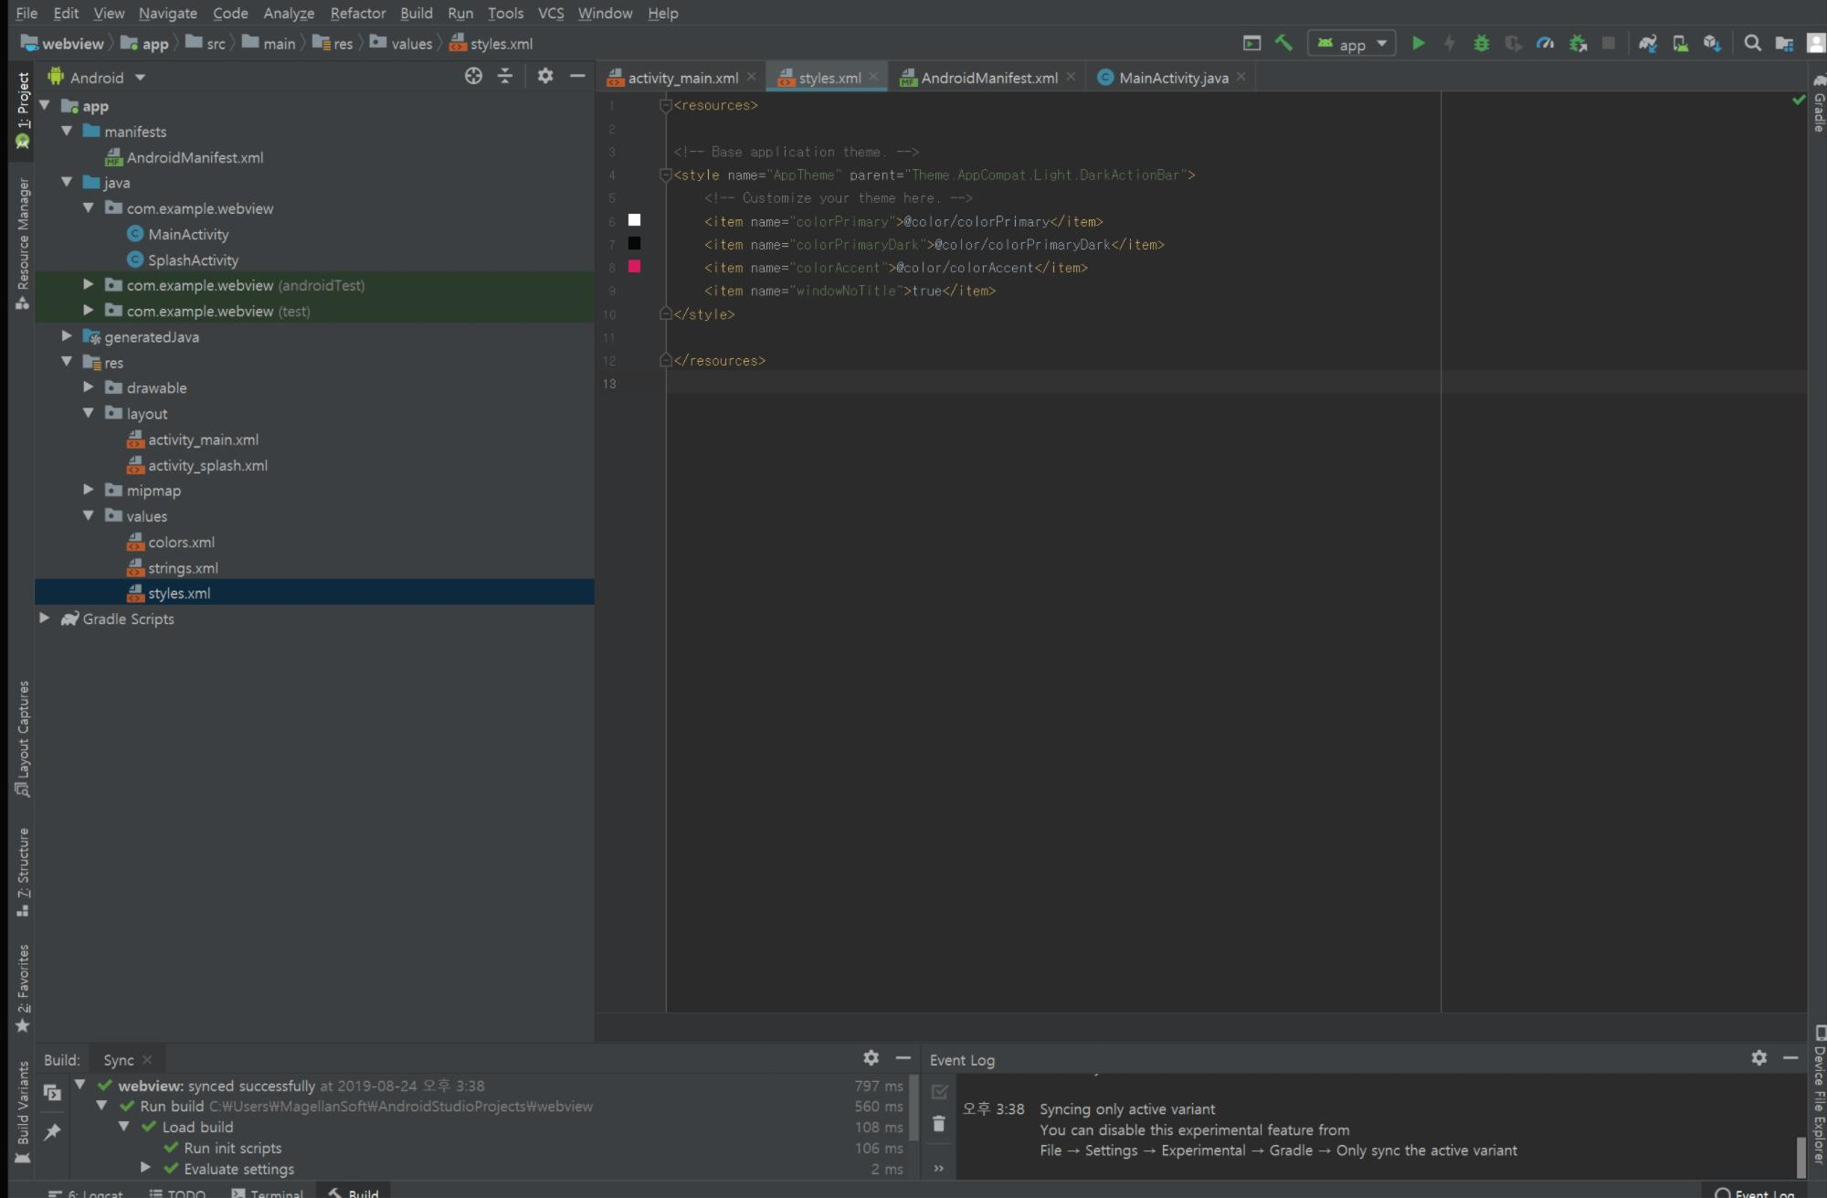Click the Search Everywhere magnifier icon
Image resolution: width=1827 pixels, height=1198 pixels.
click(x=1752, y=43)
